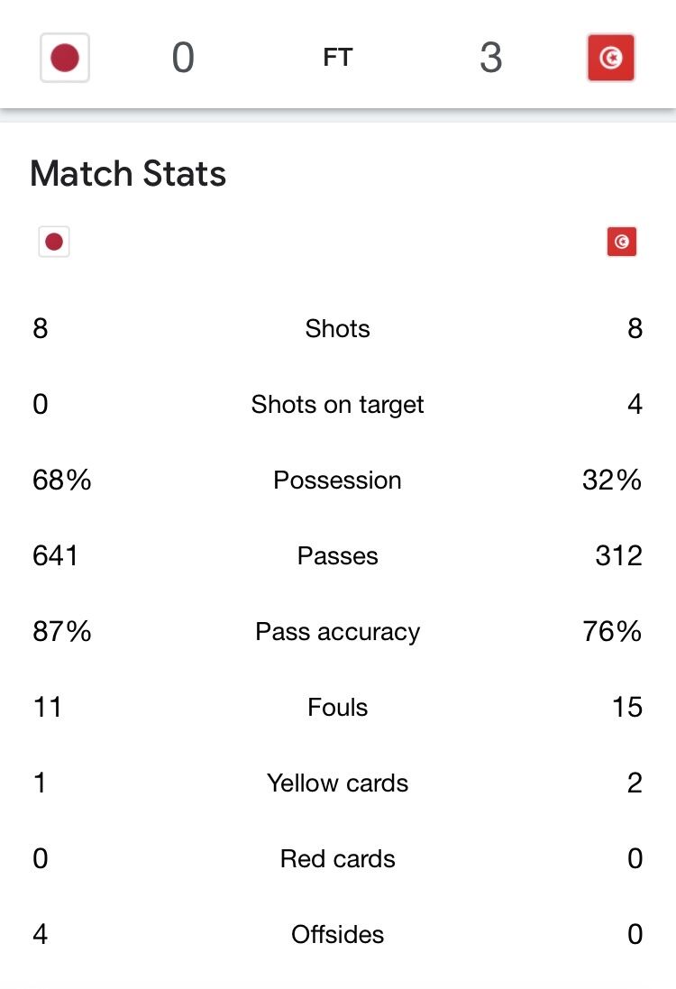Click the Shots stat label
Screen dimensions: 676x989
(x=337, y=329)
